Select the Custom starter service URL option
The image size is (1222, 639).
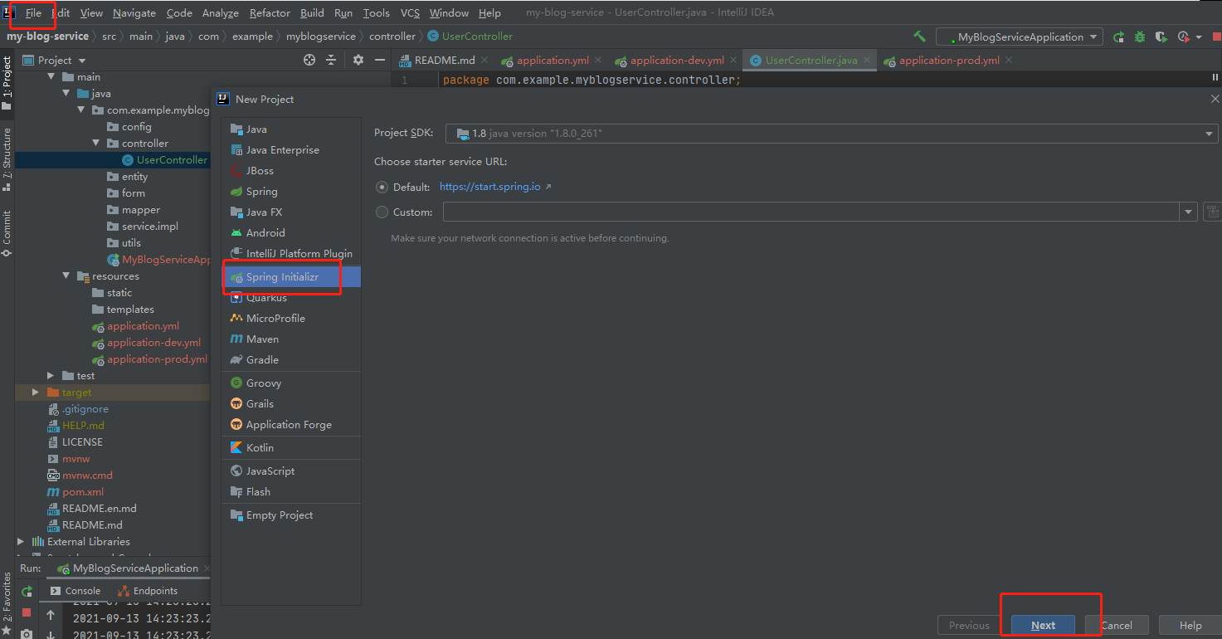coord(382,212)
